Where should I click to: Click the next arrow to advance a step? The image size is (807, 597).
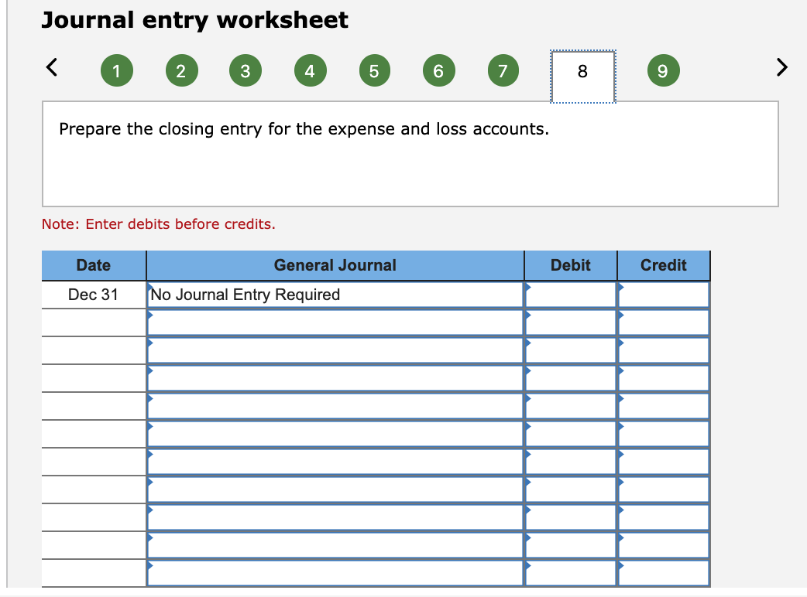tap(781, 67)
